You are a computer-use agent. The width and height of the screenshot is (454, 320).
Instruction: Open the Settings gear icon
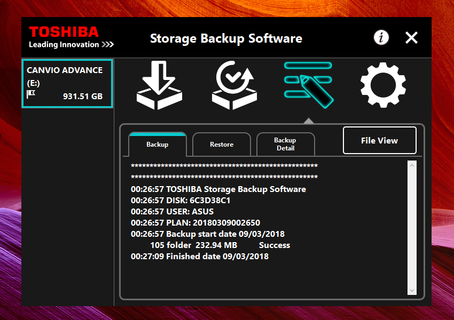(383, 85)
